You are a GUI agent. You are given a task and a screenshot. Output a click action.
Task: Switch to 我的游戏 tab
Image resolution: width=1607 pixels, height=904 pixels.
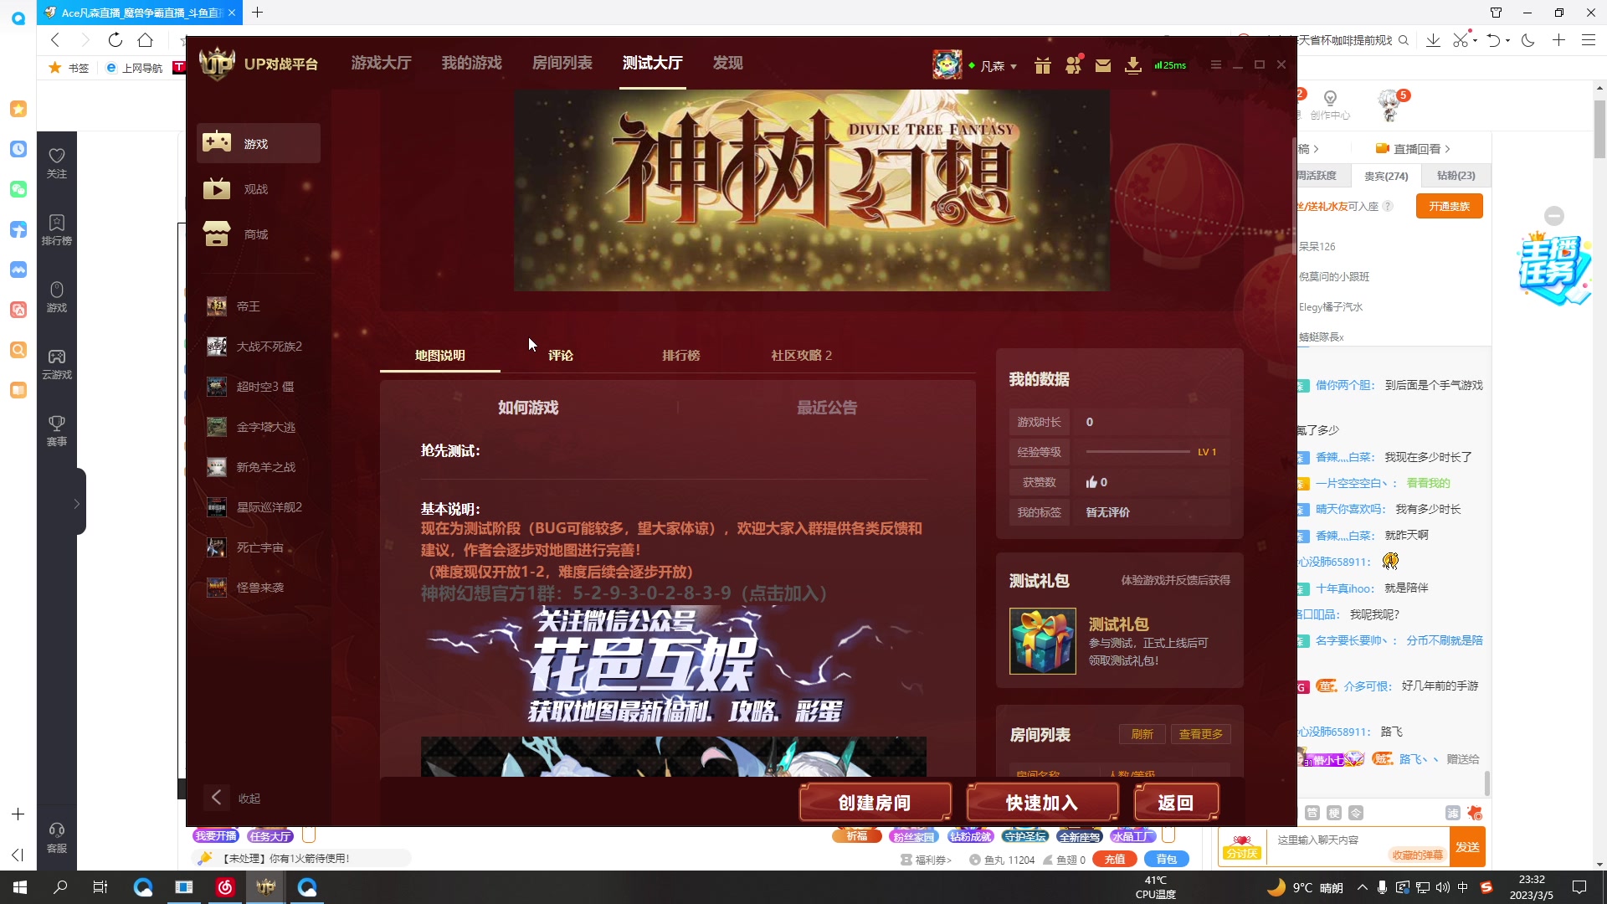pos(471,63)
